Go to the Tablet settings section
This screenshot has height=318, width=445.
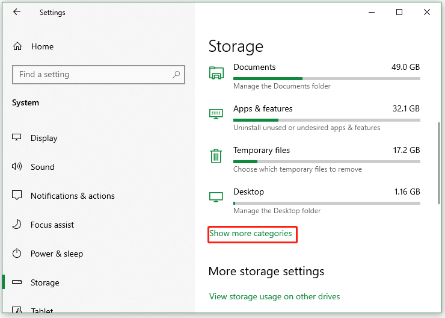(42, 311)
